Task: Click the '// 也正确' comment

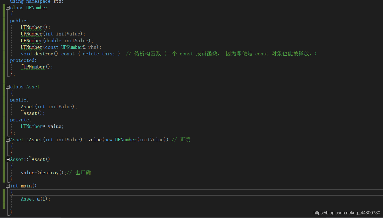Action: tap(79, 173)
